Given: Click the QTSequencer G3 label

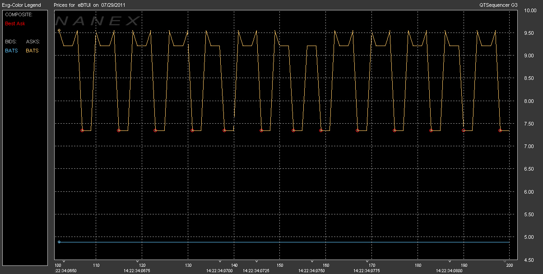Looking at the screenshot, I should (x=499, y=5).
